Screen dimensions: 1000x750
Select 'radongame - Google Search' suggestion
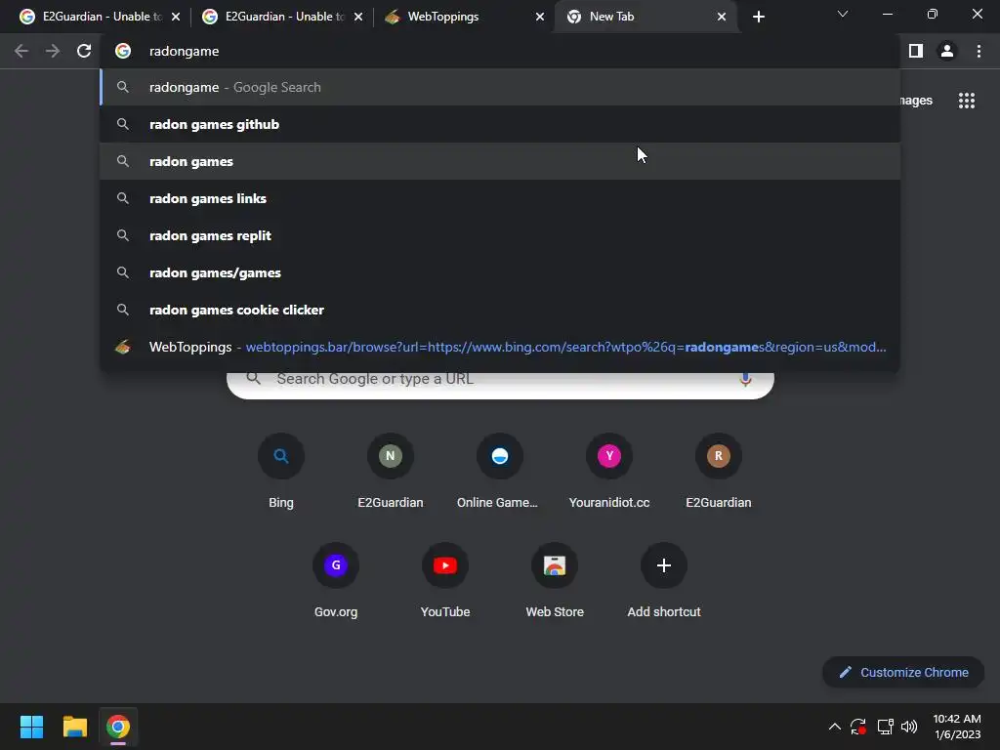(x=500, y=87)
